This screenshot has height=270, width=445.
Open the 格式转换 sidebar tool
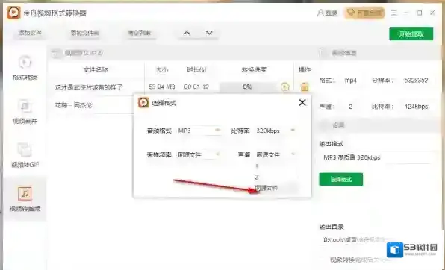pos(25,68)
